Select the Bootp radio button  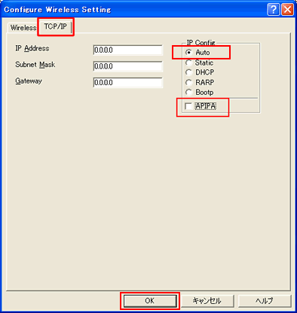tap(200, 93)
